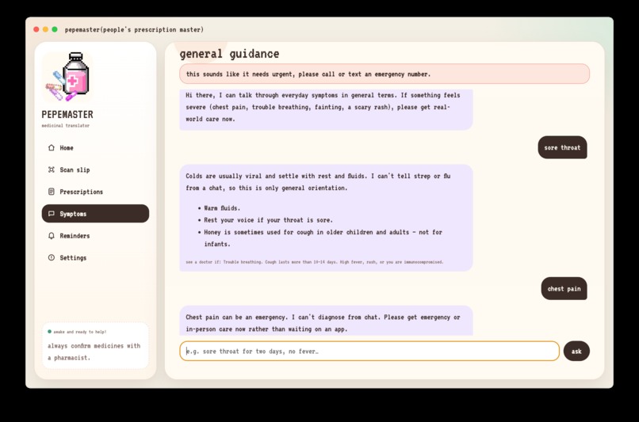Click 'always confirm medicines with a pharmacist' note
This screenshot has height=422, width=639.
point(94,352)
